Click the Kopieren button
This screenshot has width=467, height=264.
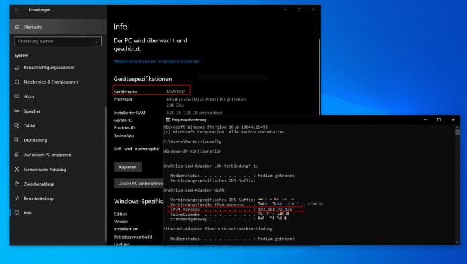pyautogui.click(x=127, y=167)
